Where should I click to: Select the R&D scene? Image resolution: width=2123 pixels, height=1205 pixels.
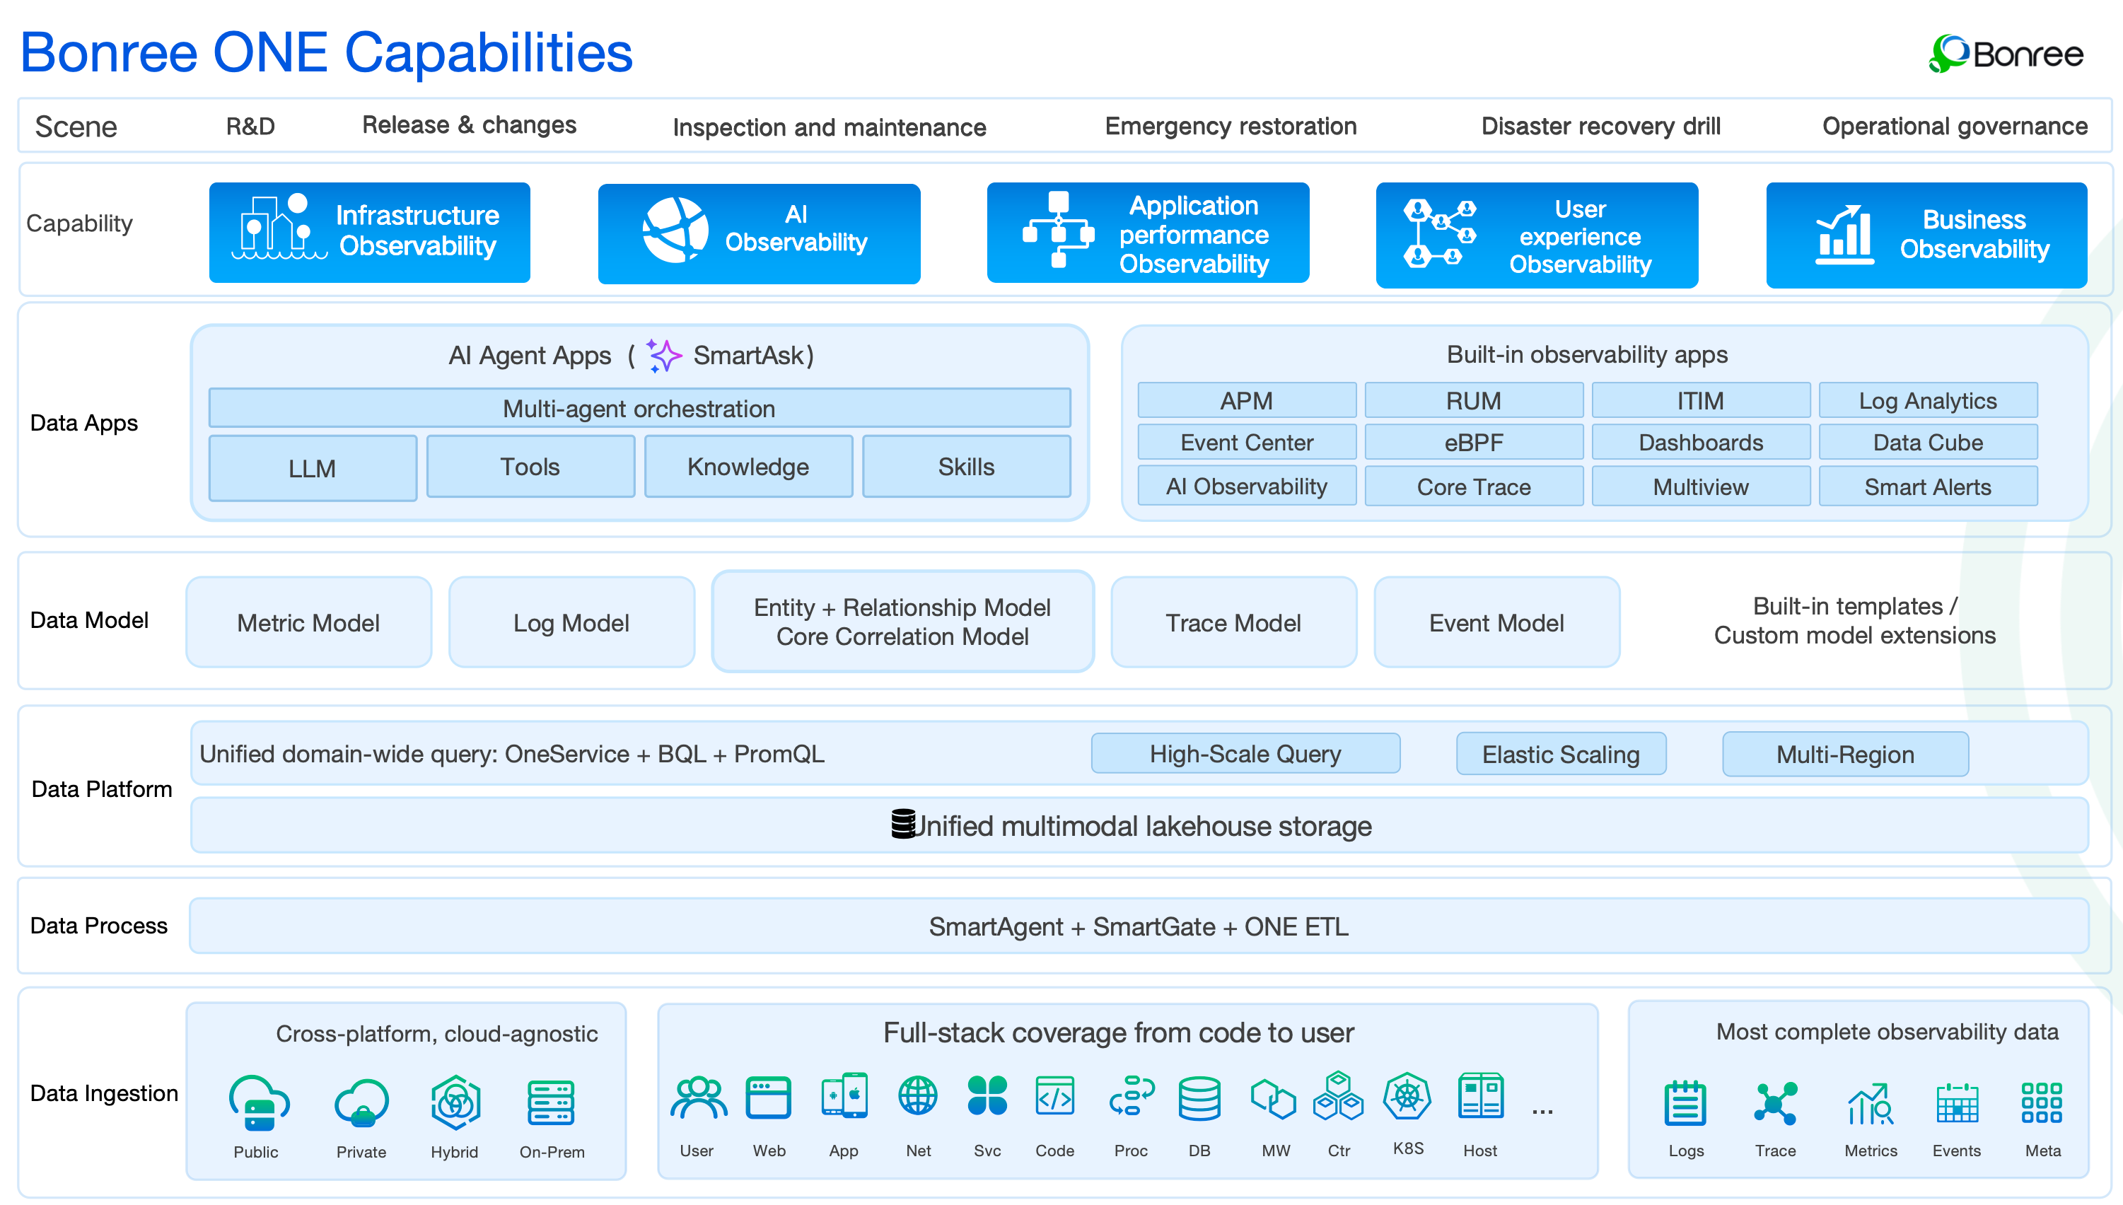[251, 126]
